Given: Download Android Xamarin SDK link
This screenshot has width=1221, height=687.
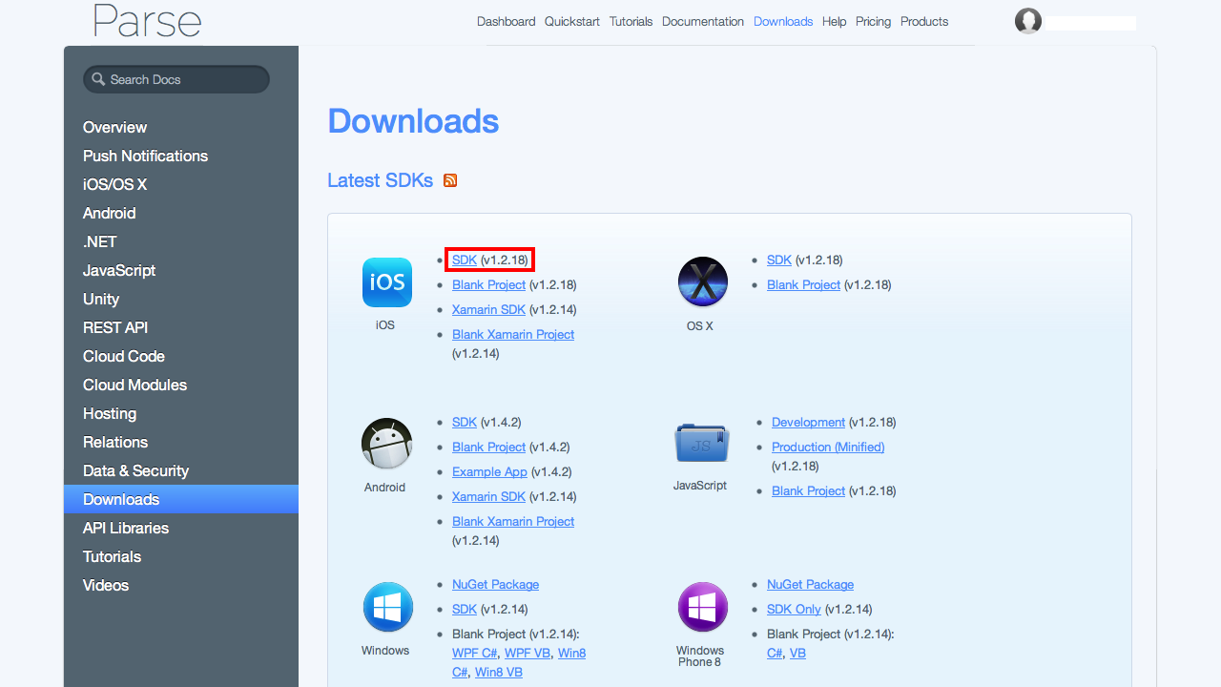Looking at the screenshot, I should click(488, 496).
